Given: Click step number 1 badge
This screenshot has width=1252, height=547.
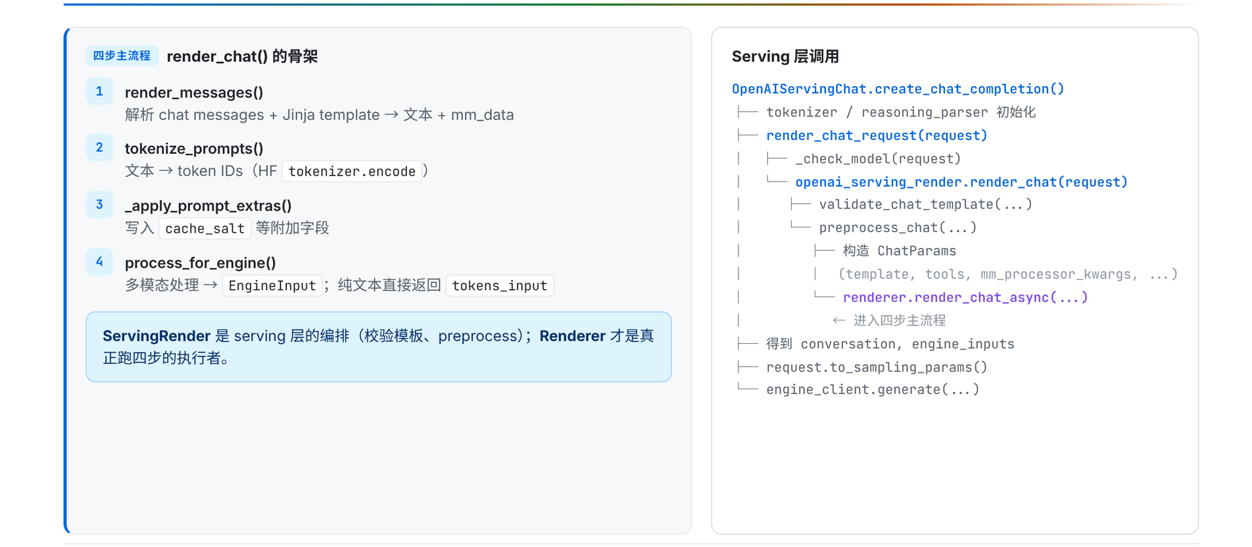Looking at the screenshot, I should pyautogui.click(x=99, y=91).
